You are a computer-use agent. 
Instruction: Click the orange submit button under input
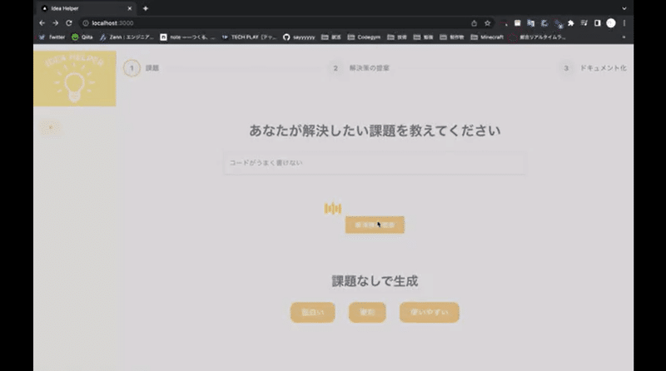pyautogui.click(x=375, y=225)
